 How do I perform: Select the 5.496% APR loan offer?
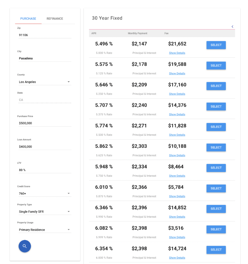[216, 45]
